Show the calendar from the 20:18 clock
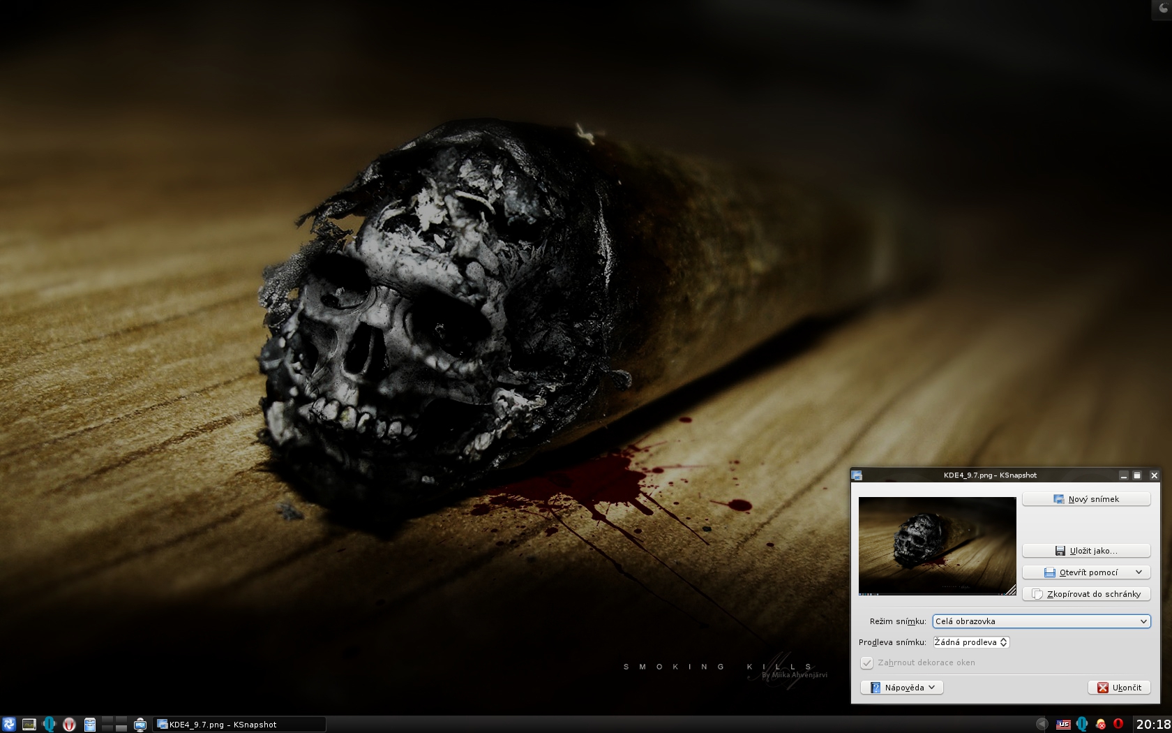The image size is (1172, 733). [x=1152, y=725]
